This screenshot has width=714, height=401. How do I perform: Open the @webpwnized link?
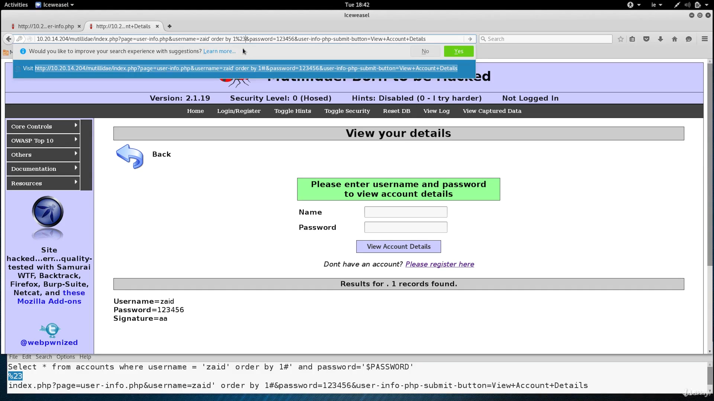pos(49,342)
